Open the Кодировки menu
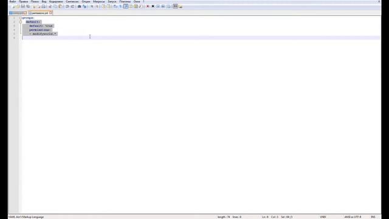This screenshot has height=219, width=389. click(56, 1)
